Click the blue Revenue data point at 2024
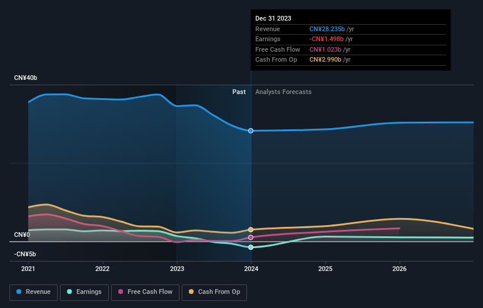 251,130
